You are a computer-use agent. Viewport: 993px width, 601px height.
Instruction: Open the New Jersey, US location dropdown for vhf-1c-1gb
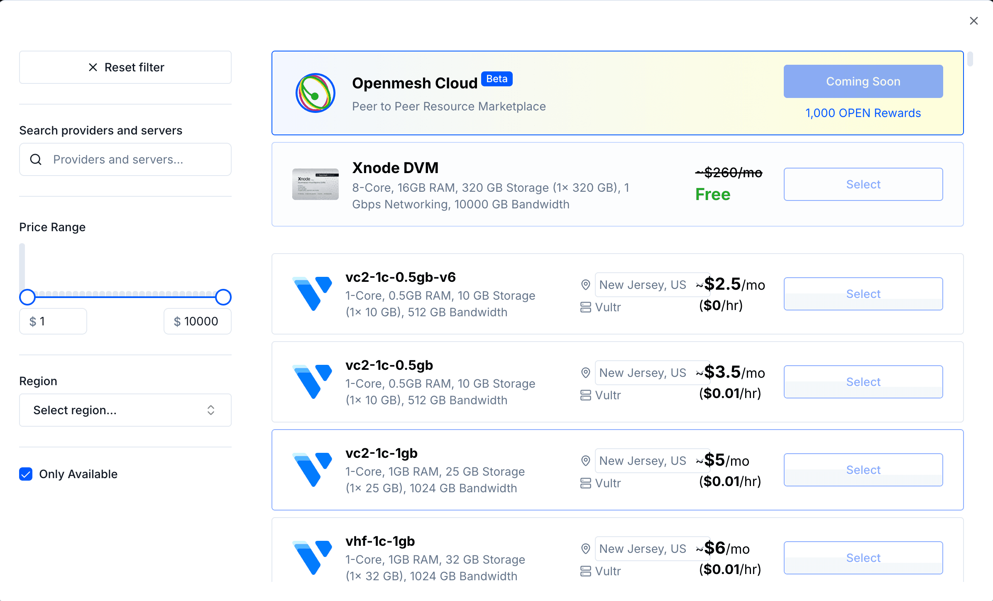(x=652, y=549)
